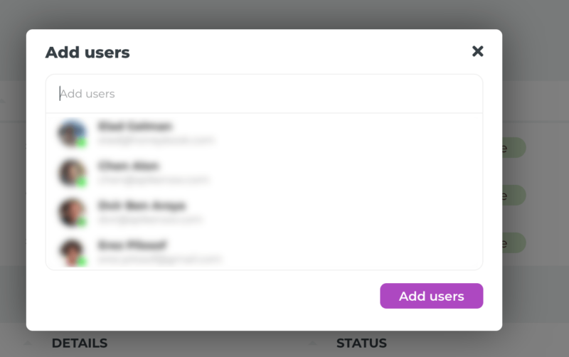Screen dimensions: 569x357
Task: Select the first user's email line
Action: pos(156,140)
